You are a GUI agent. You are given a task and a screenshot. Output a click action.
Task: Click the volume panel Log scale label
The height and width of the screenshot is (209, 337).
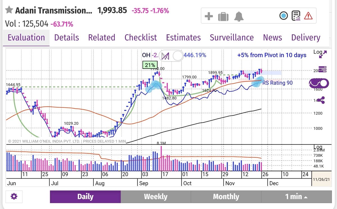317,147
